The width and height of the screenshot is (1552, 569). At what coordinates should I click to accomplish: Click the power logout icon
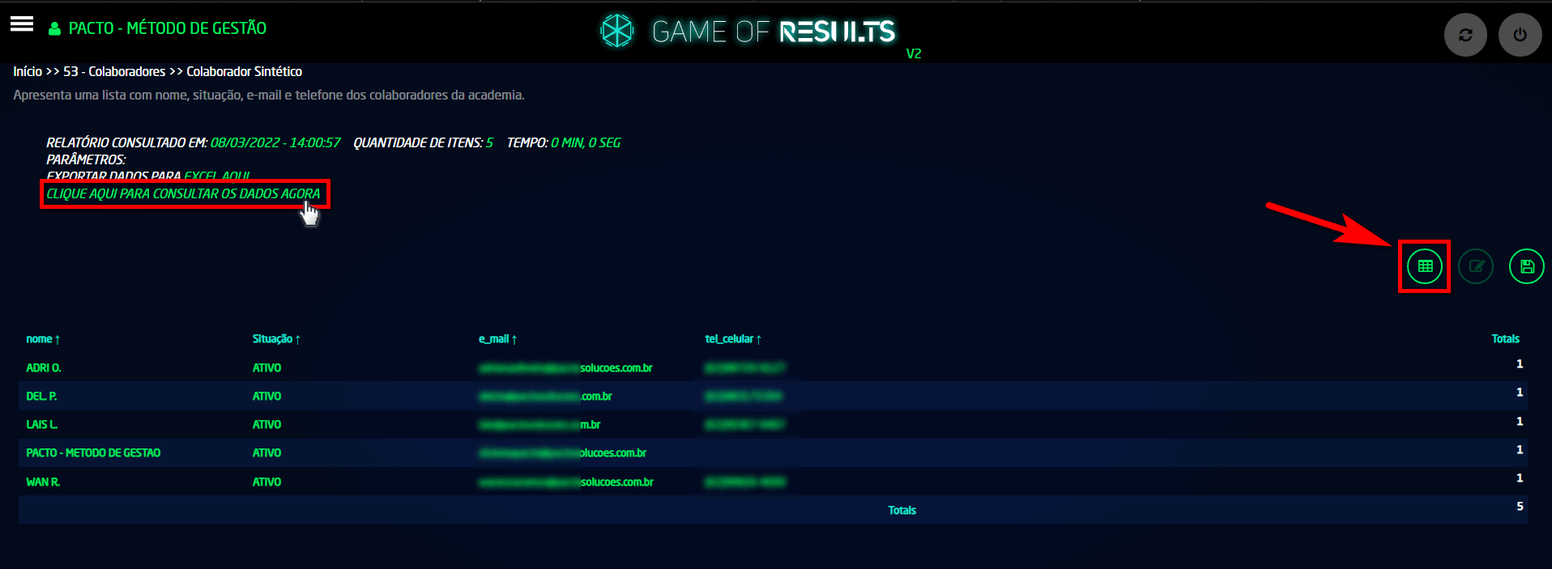click(x=1520, y=35)
